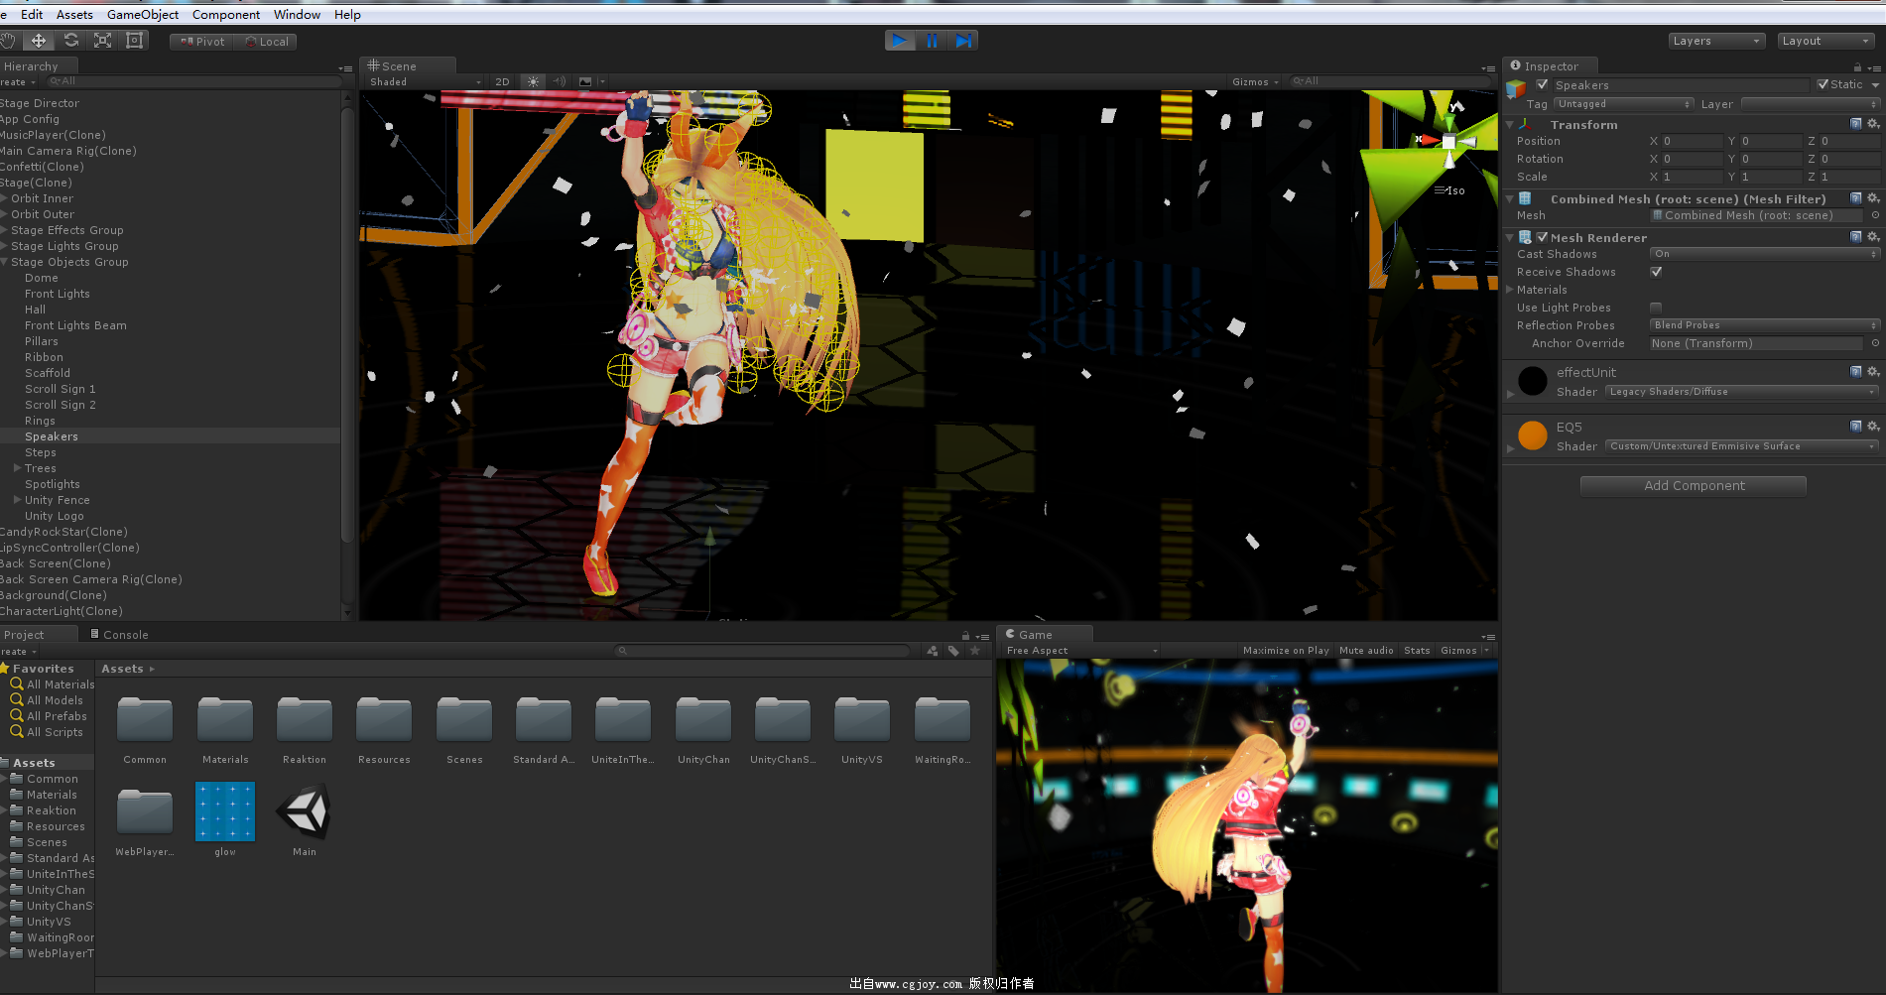Click Stats button in Game view
Image resolution: width=1886 pixels, height=995 pixels.
[x=1417, y=651]
